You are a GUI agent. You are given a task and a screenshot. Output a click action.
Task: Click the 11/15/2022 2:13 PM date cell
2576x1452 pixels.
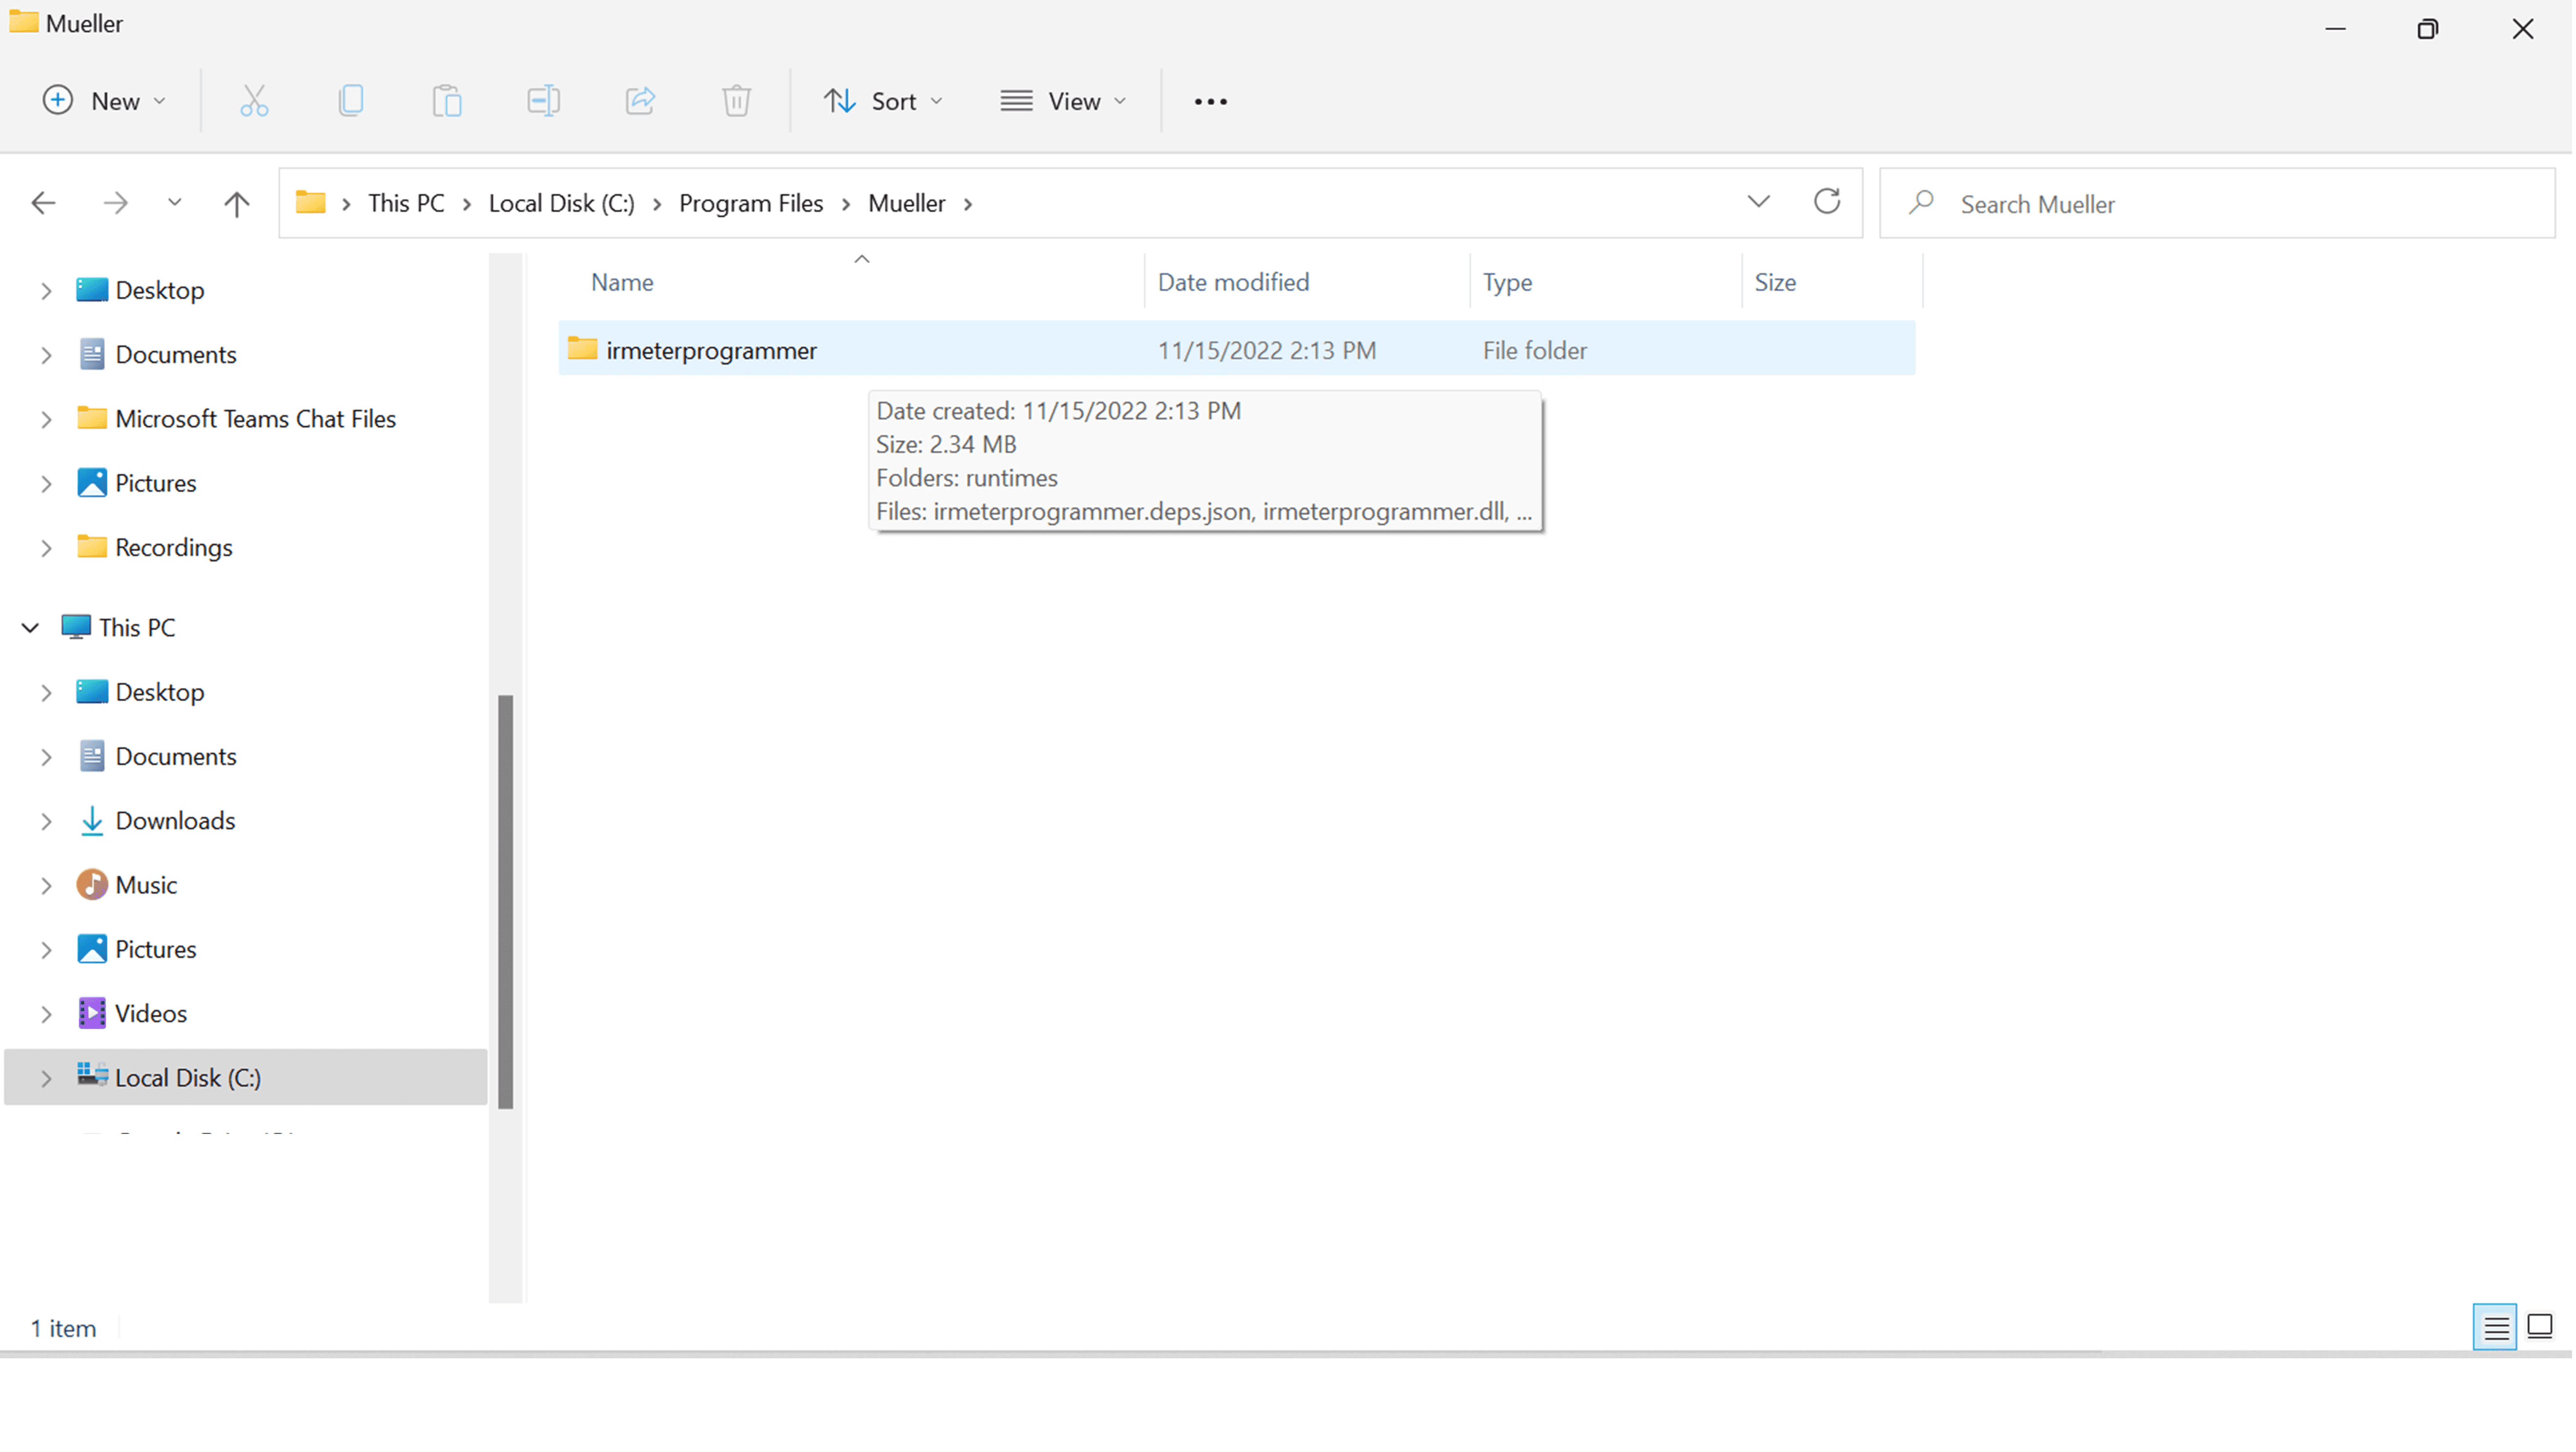(x=1268, y=351)
